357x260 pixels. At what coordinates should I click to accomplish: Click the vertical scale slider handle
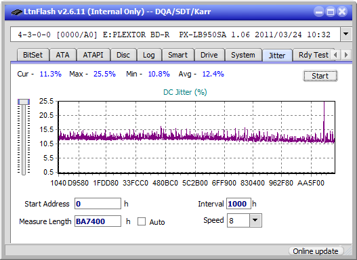point(24,102)
